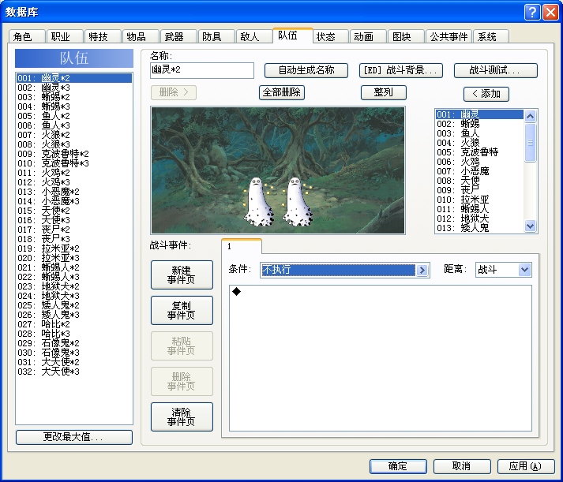Image resolution: width=563 pixels, height=482 pixels.
Task: Open the 特技 tab
Action: (103, 37)
